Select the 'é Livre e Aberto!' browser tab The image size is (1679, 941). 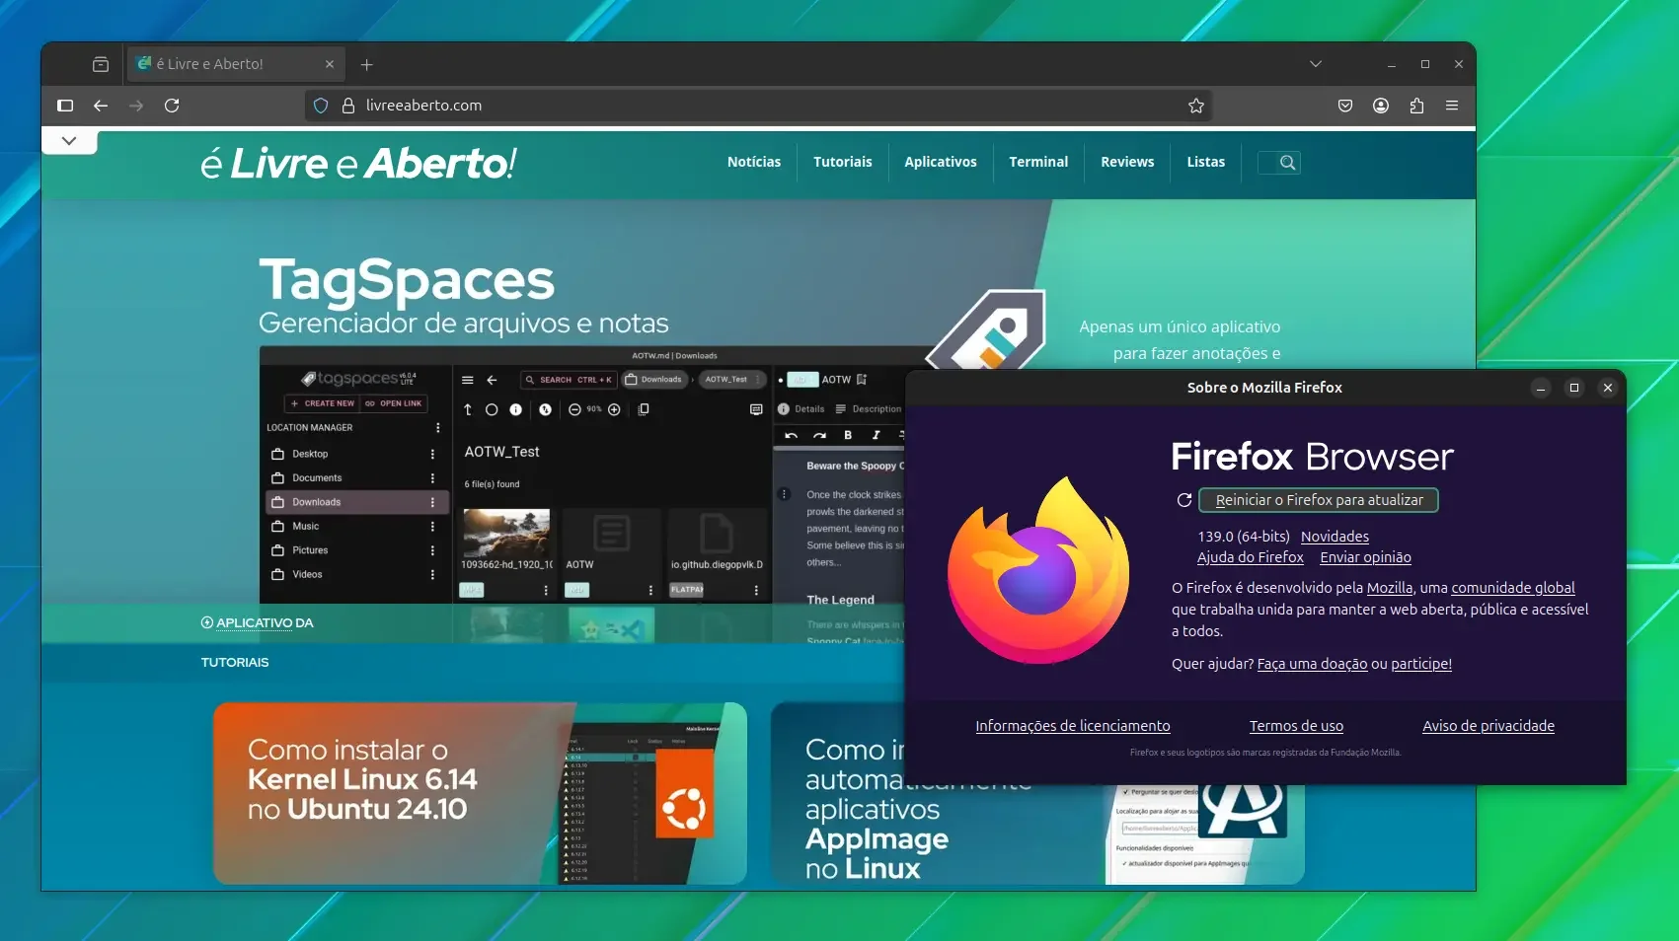(x=236, y=64)
